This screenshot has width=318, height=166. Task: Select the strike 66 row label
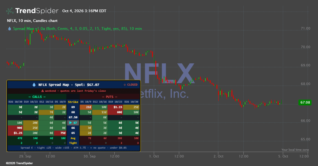coord(73,128)
